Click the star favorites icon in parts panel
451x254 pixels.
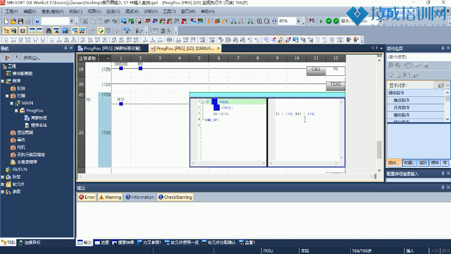tap(391, 75)
